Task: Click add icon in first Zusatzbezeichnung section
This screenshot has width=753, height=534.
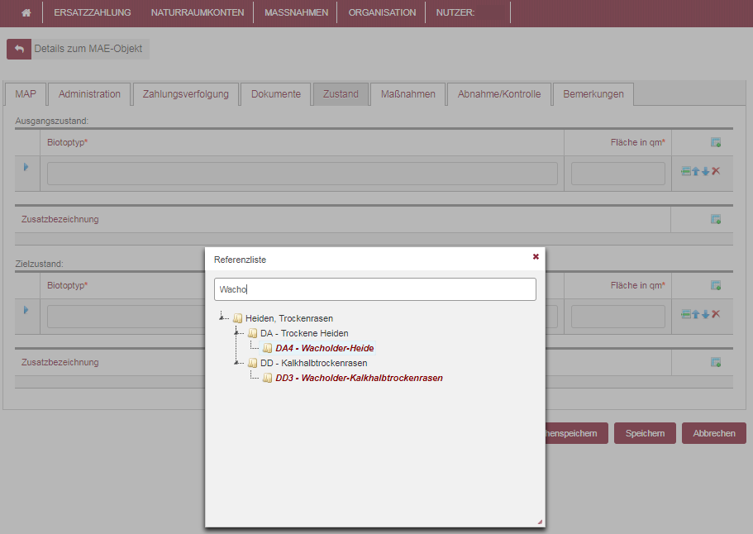Action: [x=716, y=220]
